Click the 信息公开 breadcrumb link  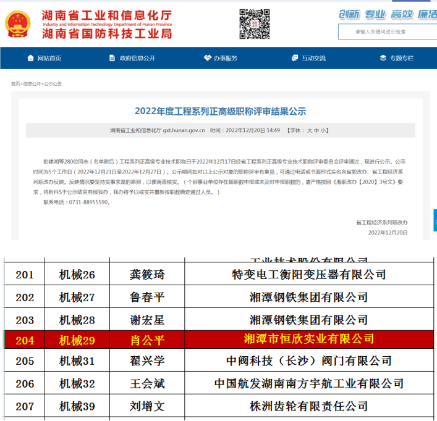point(32,84)
